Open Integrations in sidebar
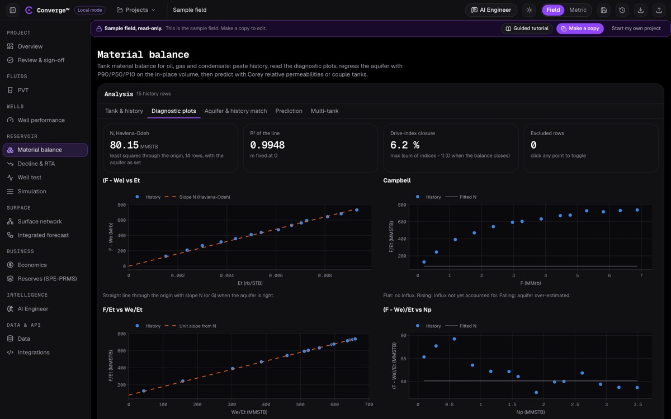 45,353
